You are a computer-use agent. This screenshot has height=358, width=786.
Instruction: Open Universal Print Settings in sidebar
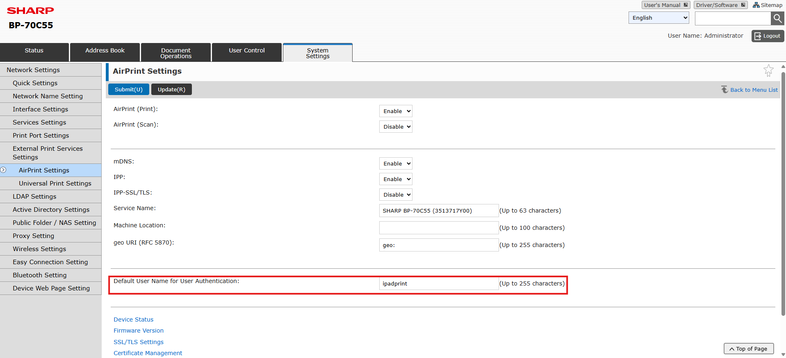tap(50, 184)
